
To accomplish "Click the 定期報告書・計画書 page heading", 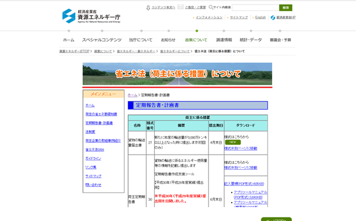I will [x=198, y=105].
